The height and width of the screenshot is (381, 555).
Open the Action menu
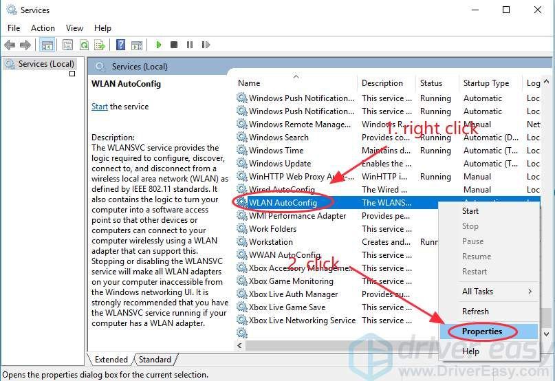coord(43,28)
